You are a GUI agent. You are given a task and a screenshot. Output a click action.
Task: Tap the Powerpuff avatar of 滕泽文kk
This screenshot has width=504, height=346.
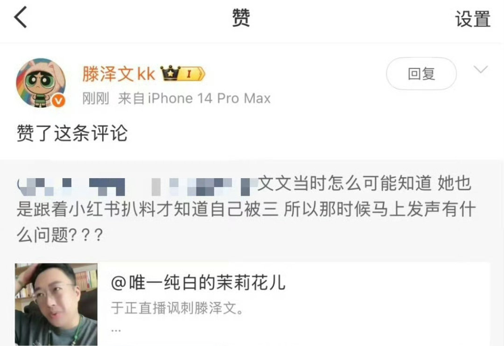41,83
